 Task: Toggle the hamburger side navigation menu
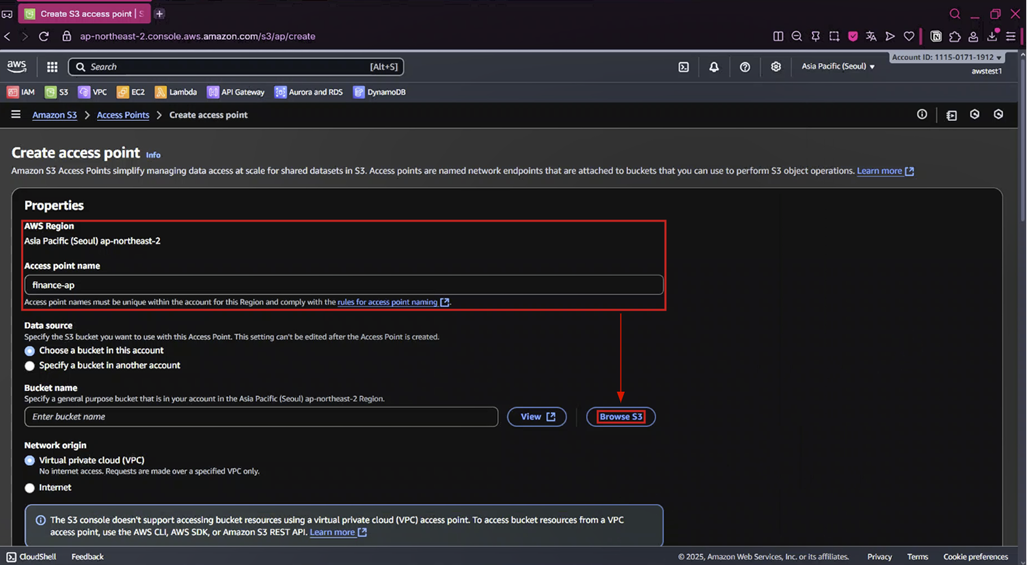tap(16, 115)
